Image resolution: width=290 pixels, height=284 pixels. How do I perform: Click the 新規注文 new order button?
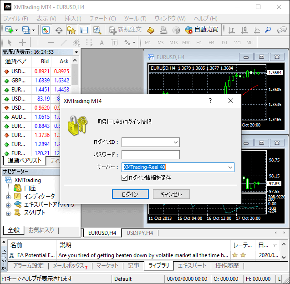tap(125, 30)
